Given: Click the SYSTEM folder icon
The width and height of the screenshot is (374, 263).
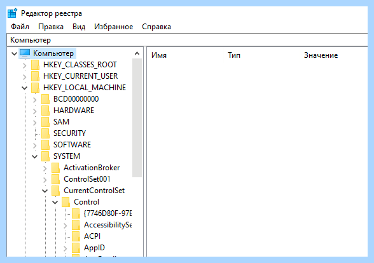Looking at the screenshot, I should tap(45, 156).
